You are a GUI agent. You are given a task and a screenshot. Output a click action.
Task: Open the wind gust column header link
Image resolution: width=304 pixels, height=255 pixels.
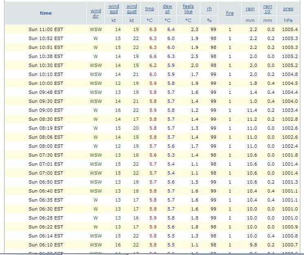pyautogui.click(x=132, y=9)
